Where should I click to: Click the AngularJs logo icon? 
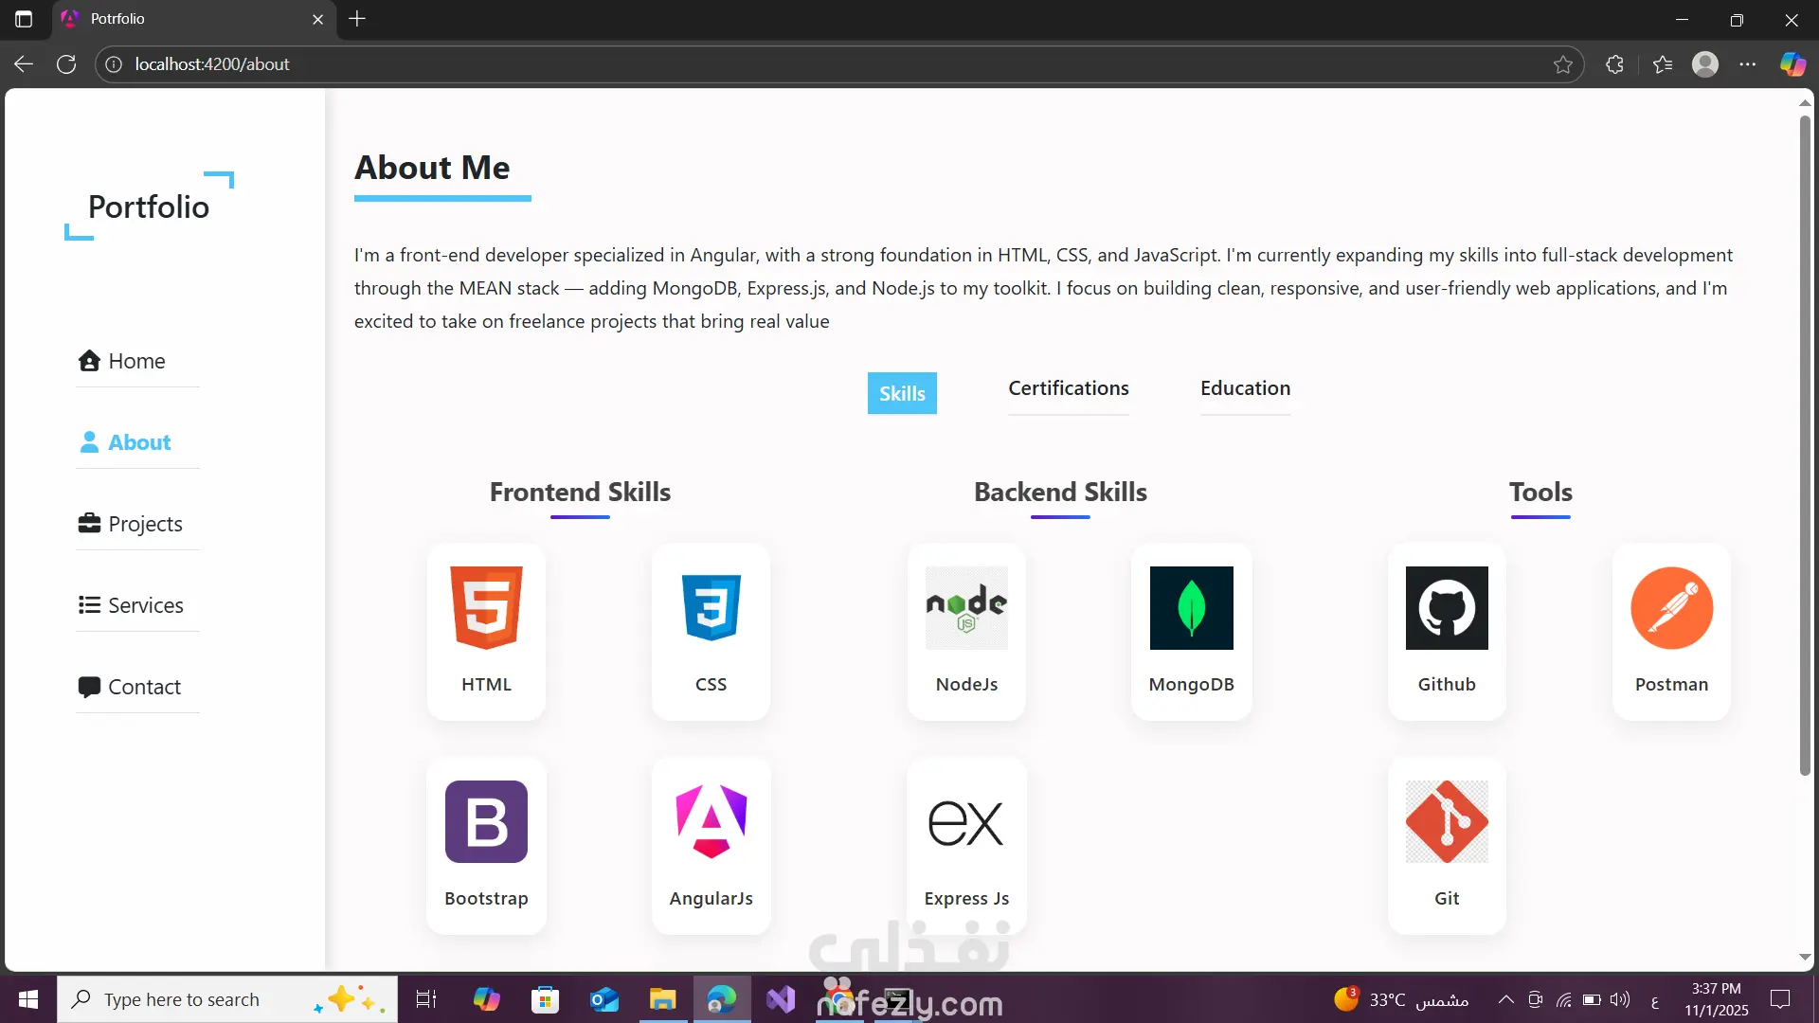(x=711, y=821)
